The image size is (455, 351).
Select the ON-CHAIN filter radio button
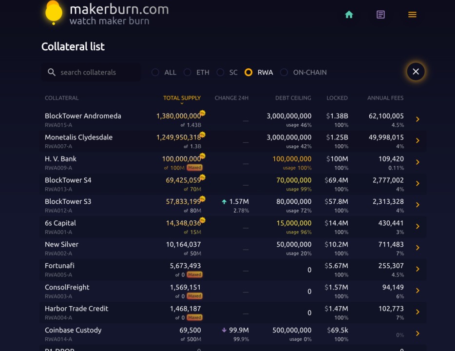click(284, 72)
